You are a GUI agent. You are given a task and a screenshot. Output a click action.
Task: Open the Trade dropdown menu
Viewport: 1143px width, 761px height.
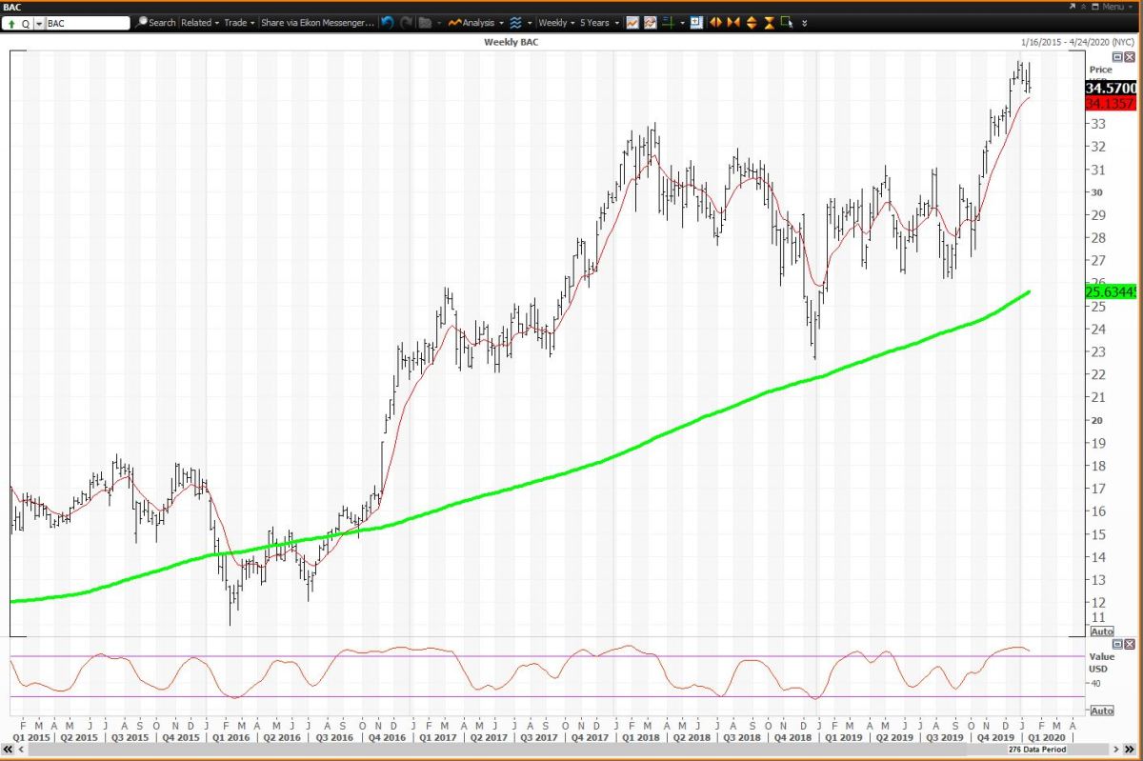point(240,22)
